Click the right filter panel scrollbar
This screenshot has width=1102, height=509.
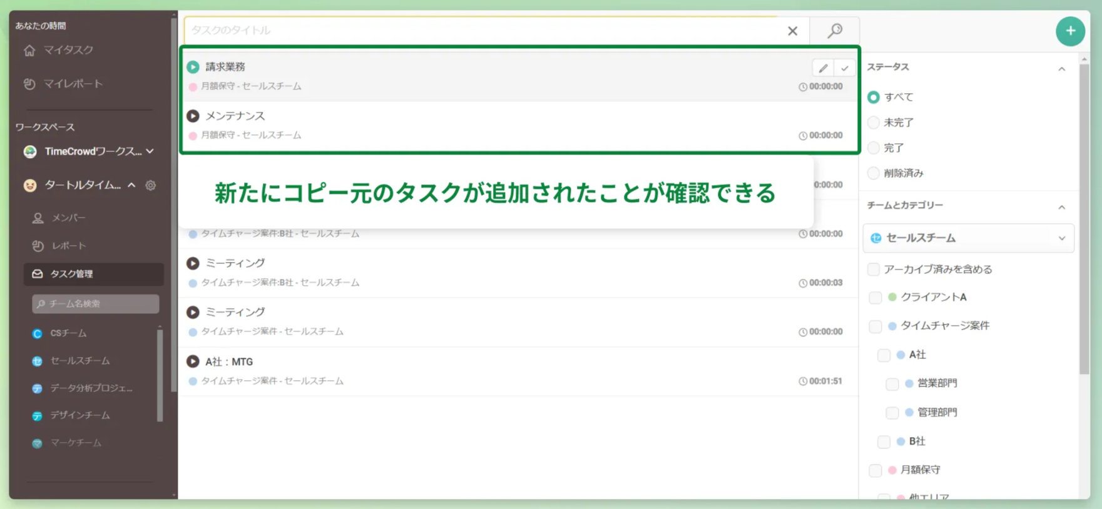(x=1084, y=219)
